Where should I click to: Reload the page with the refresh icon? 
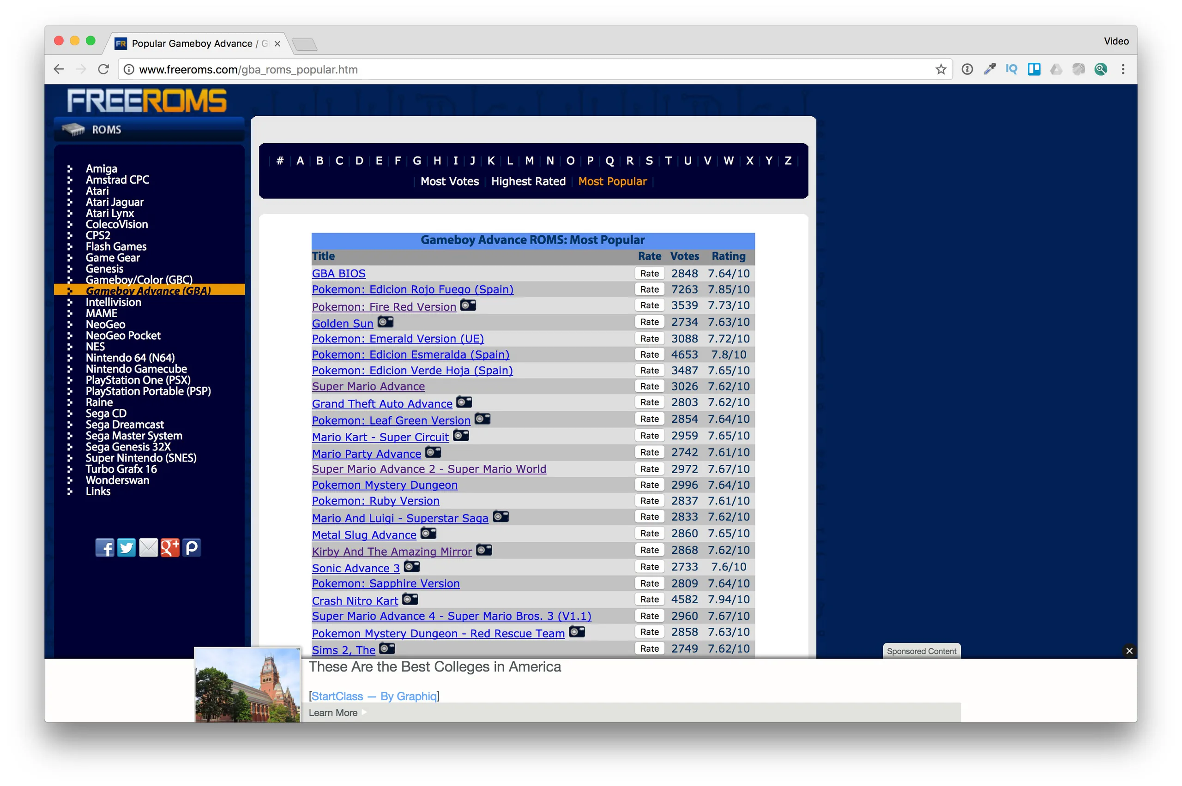click(103, 69)
